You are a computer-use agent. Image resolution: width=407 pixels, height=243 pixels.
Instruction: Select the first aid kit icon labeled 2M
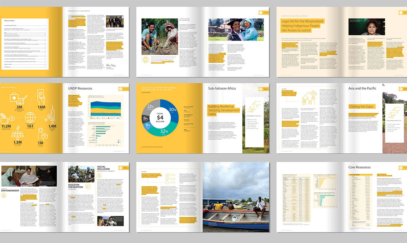point(14,97)
